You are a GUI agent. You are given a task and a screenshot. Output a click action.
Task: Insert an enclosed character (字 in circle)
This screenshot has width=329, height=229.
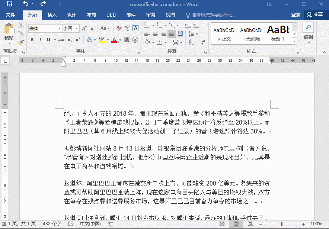135,40
